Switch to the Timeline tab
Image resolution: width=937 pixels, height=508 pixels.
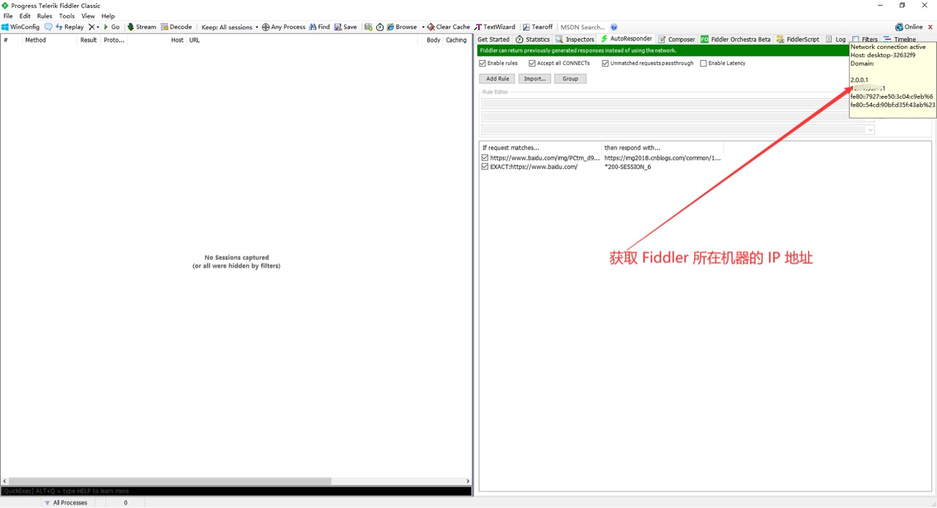point(900,40)
